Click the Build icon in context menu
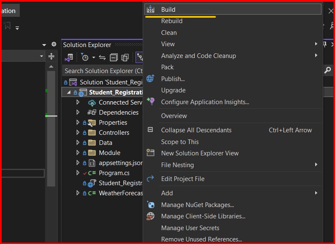This screenshot has height=244, width=335. pyautogui.click(x=150, y=9)
